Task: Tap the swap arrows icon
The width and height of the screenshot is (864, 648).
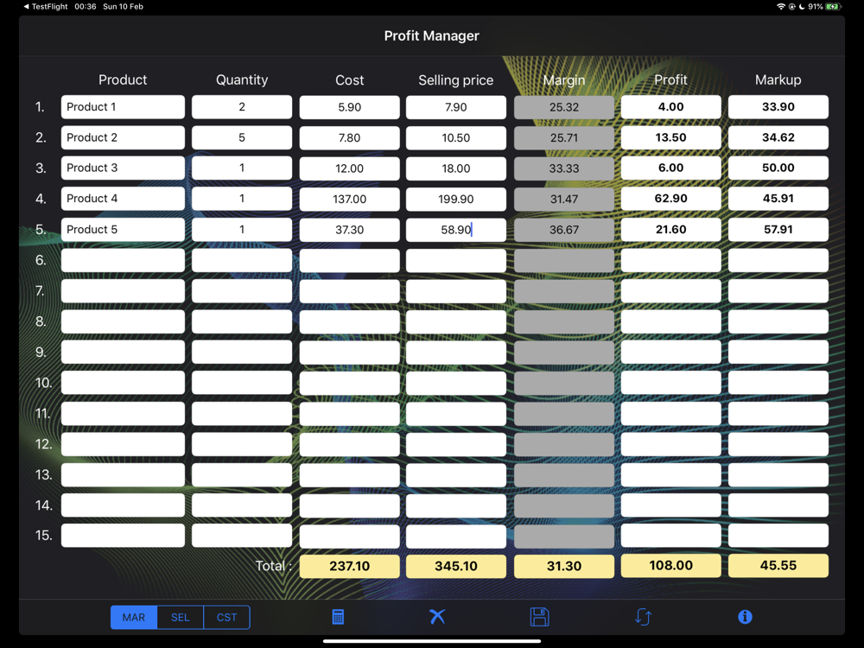Action: (643, 616)
